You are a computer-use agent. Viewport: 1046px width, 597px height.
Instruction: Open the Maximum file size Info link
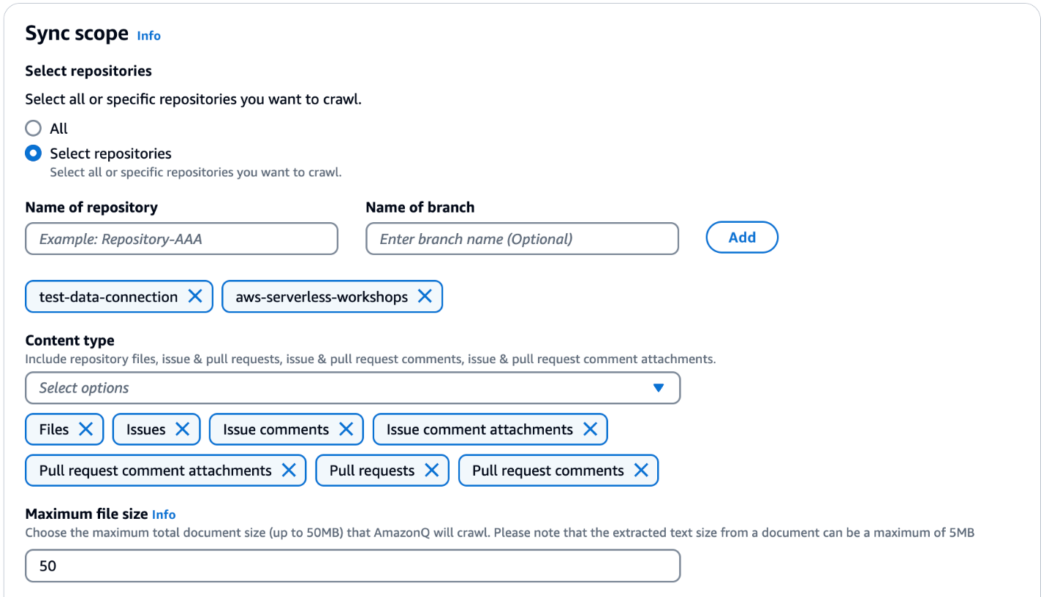(164, 514)
